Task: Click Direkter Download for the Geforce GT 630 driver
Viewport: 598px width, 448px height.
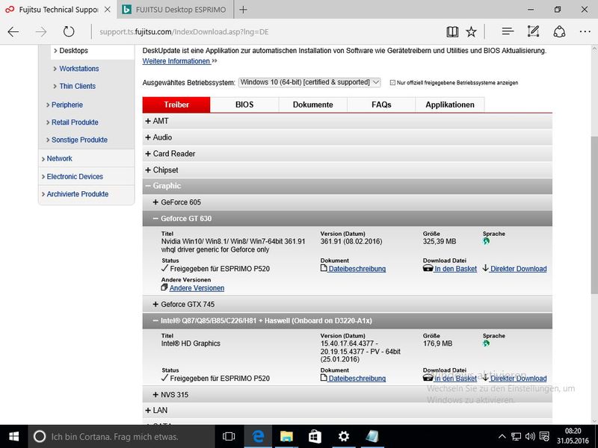Action: [518, 269]
